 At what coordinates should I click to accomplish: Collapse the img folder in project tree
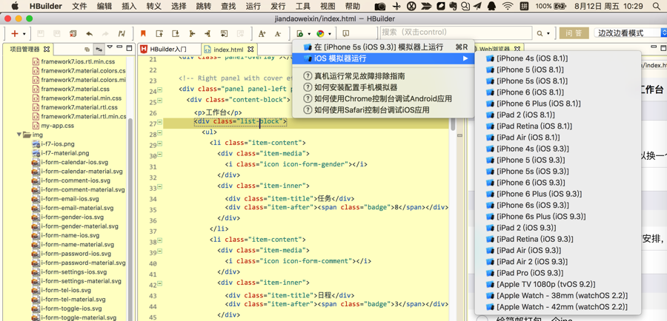(19, 135)
